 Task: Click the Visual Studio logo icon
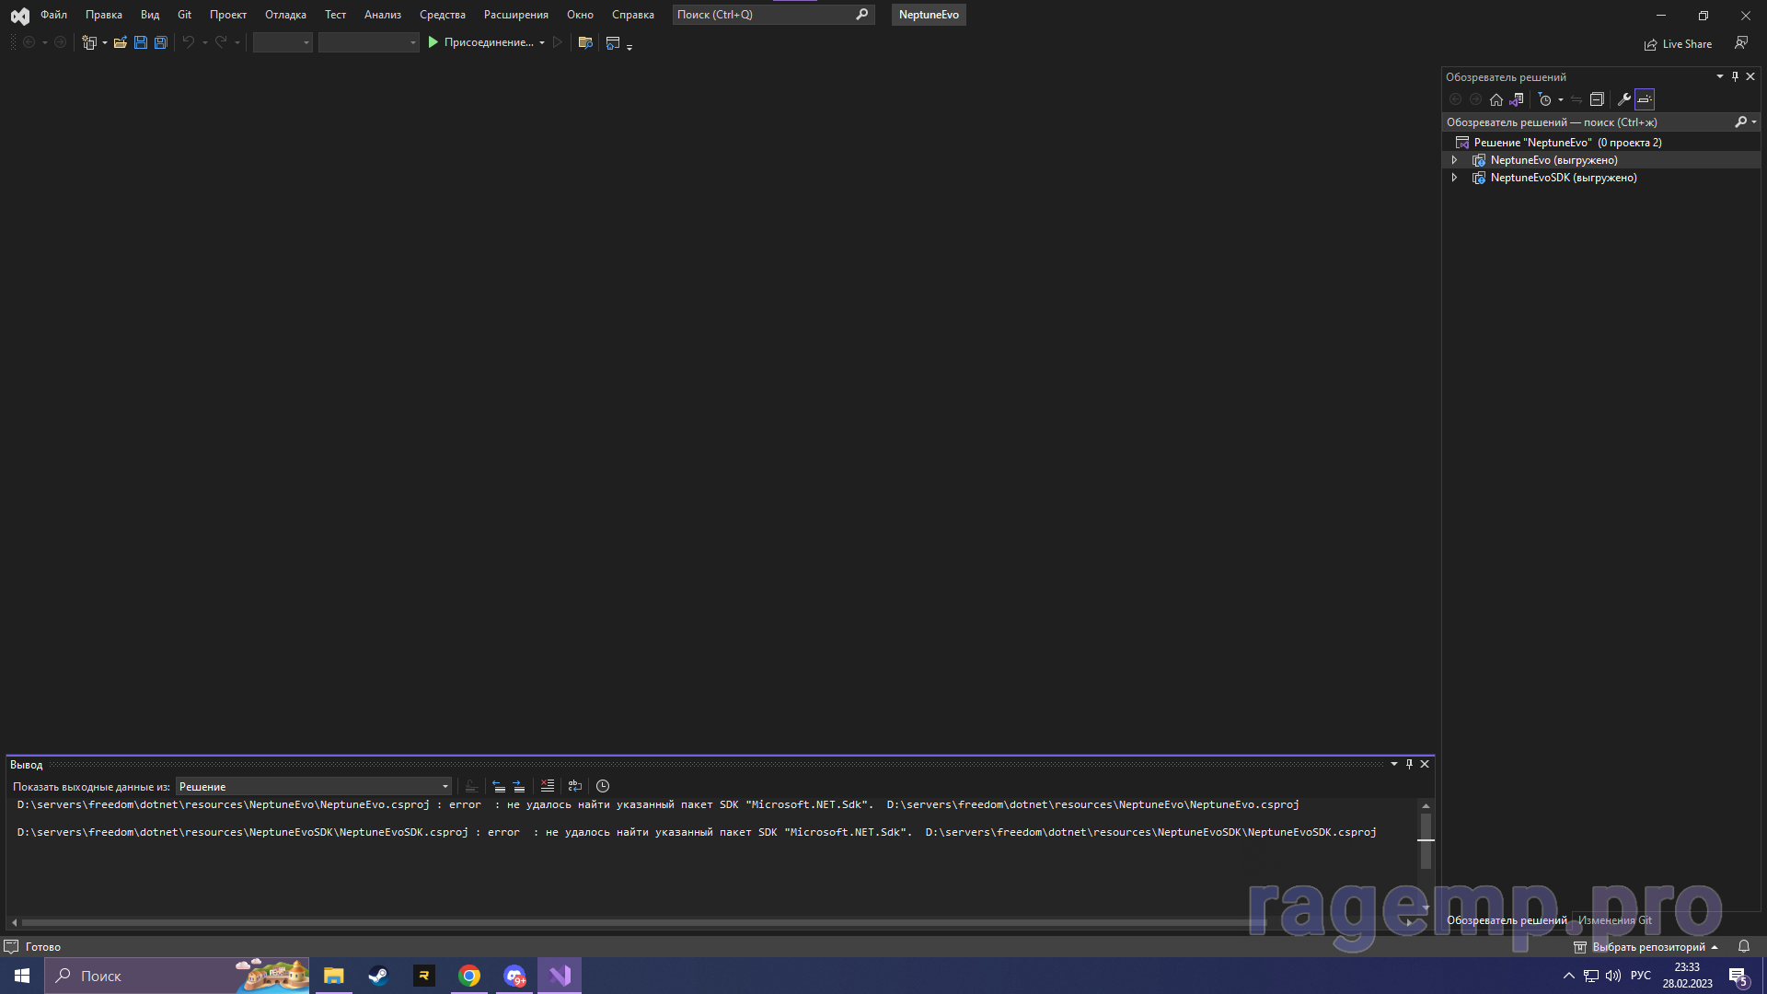(x=19, y=16)
